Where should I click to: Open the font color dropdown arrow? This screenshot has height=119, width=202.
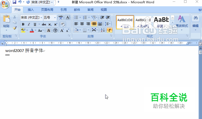[x=35, y=30]
